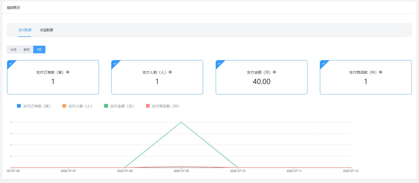Select the 7日 time range
Viewport: 419px width, 183px height.
[x=39, y=49]
